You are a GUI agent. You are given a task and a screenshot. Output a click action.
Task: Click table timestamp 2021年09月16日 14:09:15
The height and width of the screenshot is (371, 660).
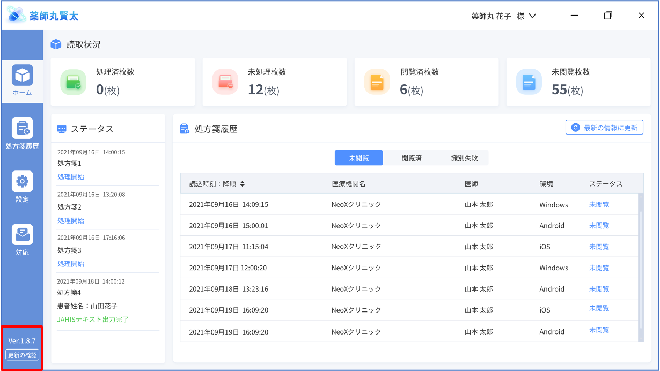(x=229, y=204)
